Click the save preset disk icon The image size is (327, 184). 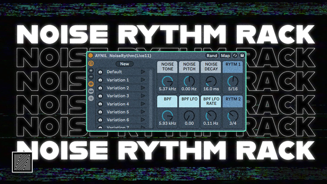pyautogui.click(x=242, y=56)
